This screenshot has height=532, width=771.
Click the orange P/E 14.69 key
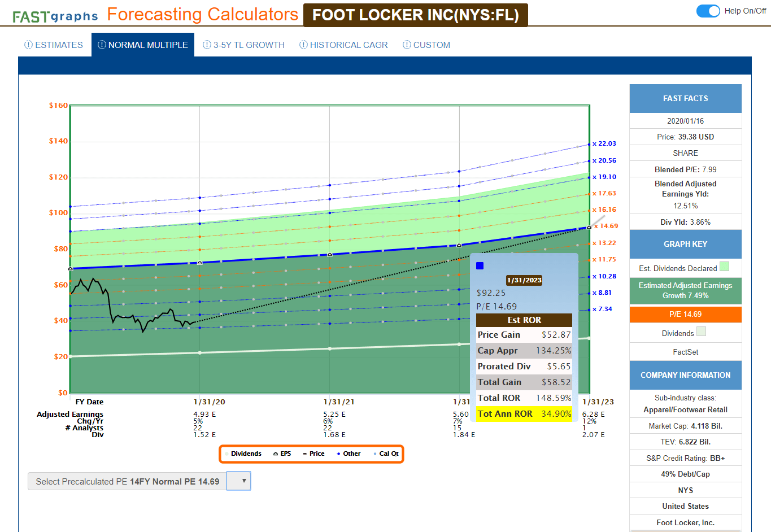coord(686,314)
